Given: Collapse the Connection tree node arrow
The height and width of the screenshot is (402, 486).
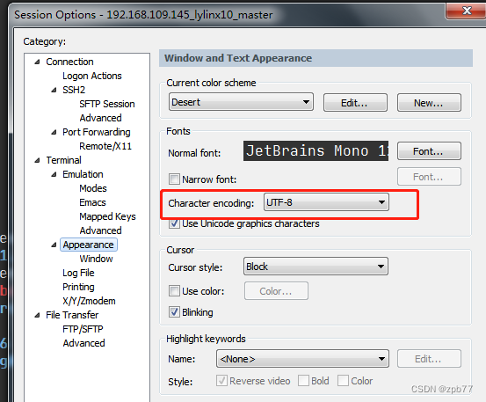Looking at the screenshot, I should click(37, 62).
